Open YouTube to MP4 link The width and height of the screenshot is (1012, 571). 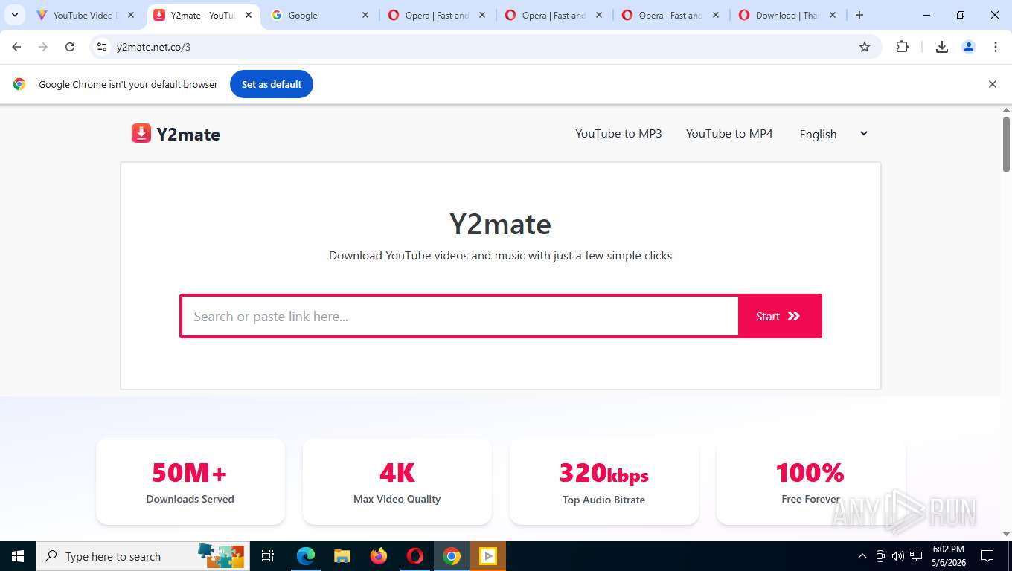729,134
